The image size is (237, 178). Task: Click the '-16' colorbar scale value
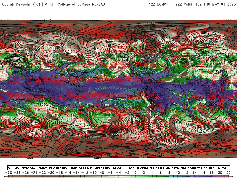coord(68,173)
